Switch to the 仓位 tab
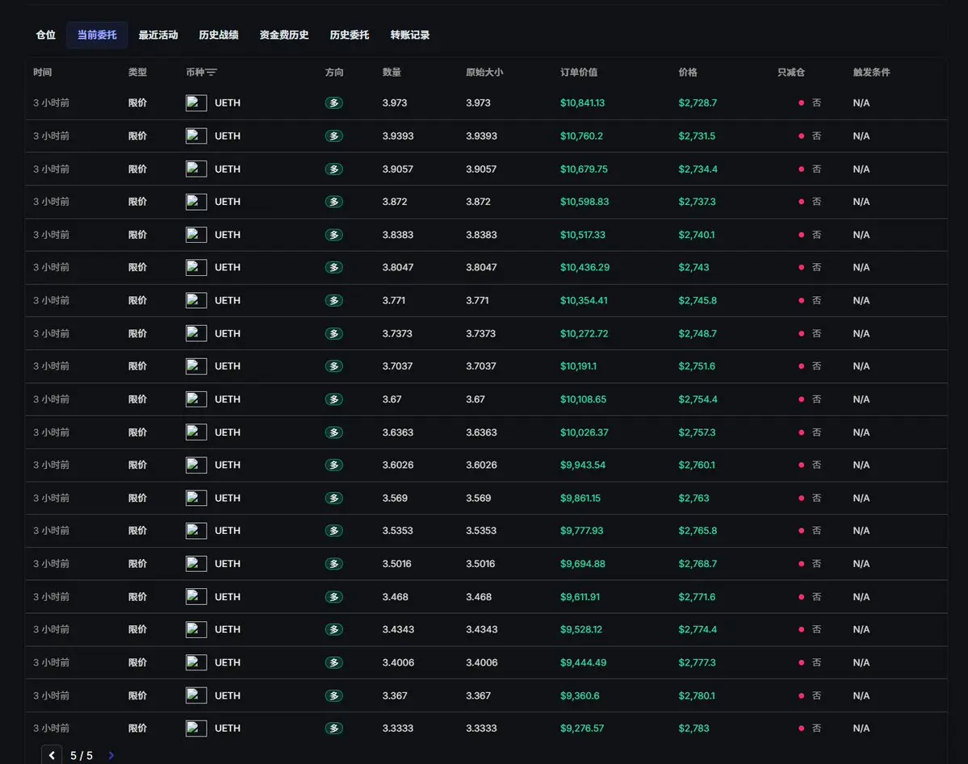The width and height of the screenshot is (968, 764). (x=46, y=35)
